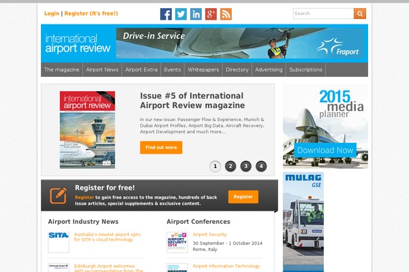Open the Whitepapers menu item

203,69
